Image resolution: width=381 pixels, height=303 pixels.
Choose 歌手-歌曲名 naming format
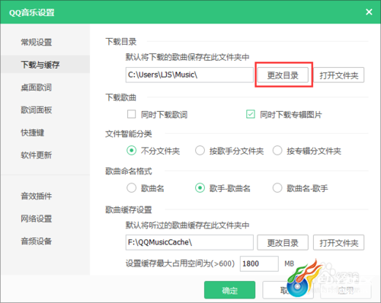point(200,188)
